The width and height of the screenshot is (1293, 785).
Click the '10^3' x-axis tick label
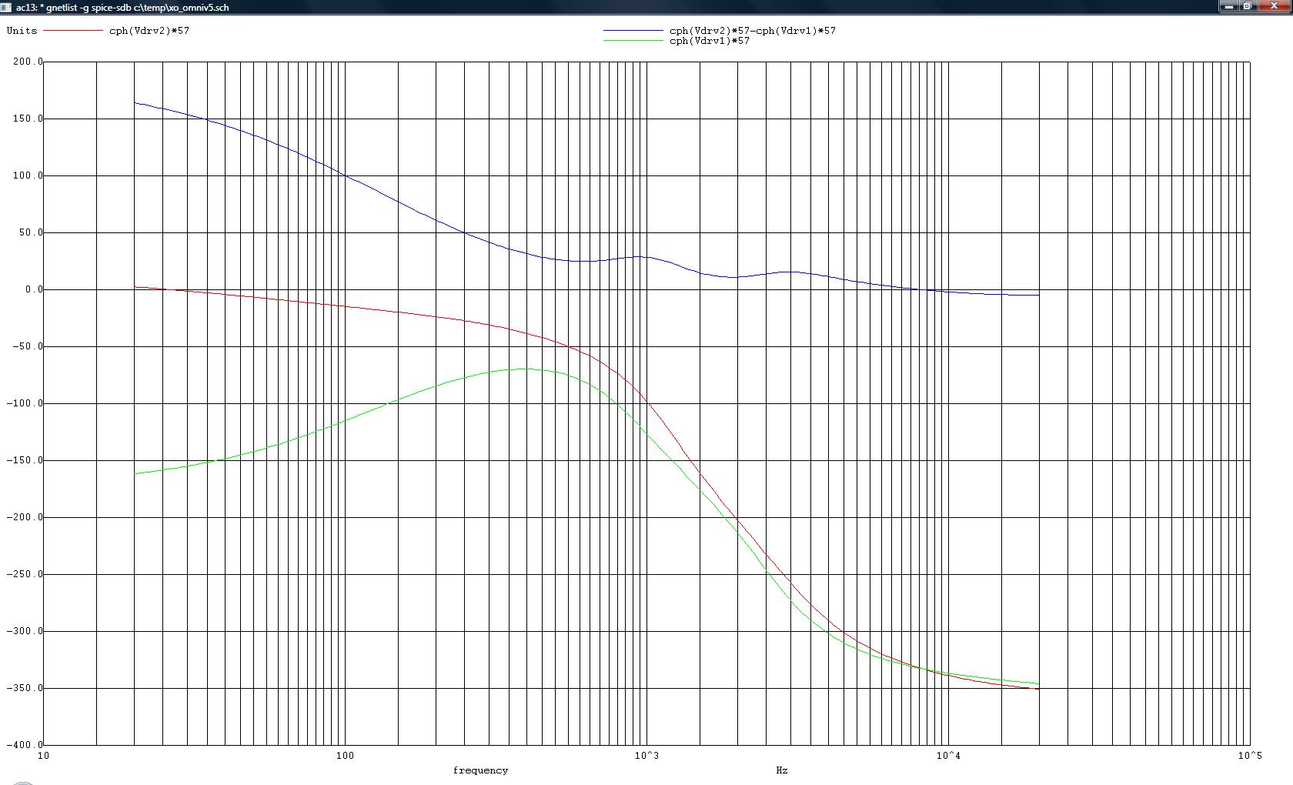point(646,756)
